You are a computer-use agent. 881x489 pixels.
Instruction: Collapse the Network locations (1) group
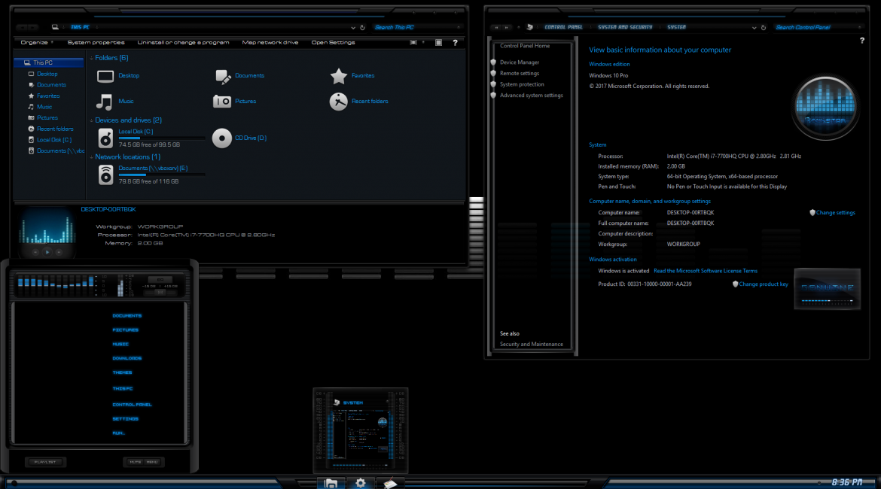click(x=92, y=157)
